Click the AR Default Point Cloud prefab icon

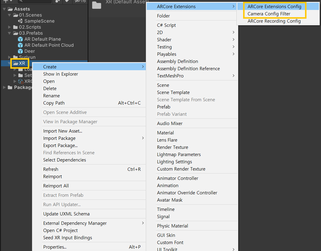pyautogui.click(x=20, y=45)
